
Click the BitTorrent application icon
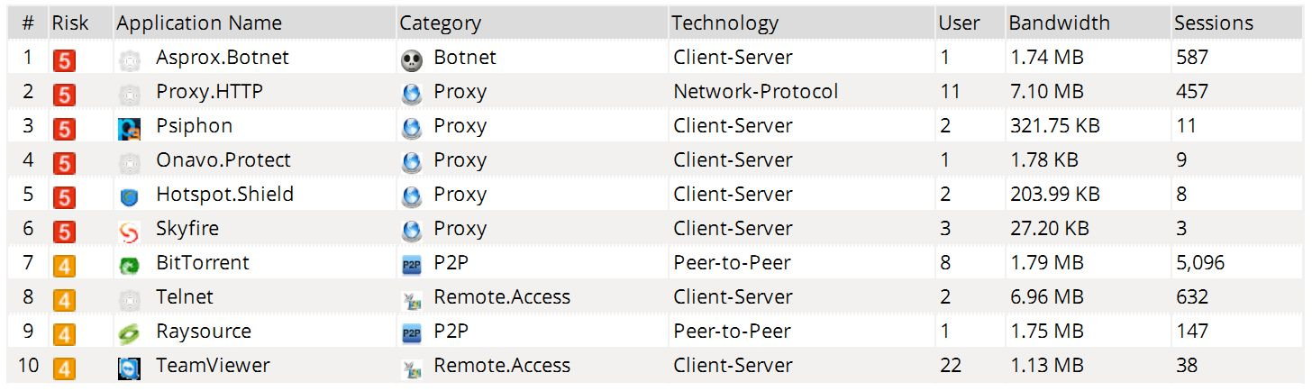129,266
